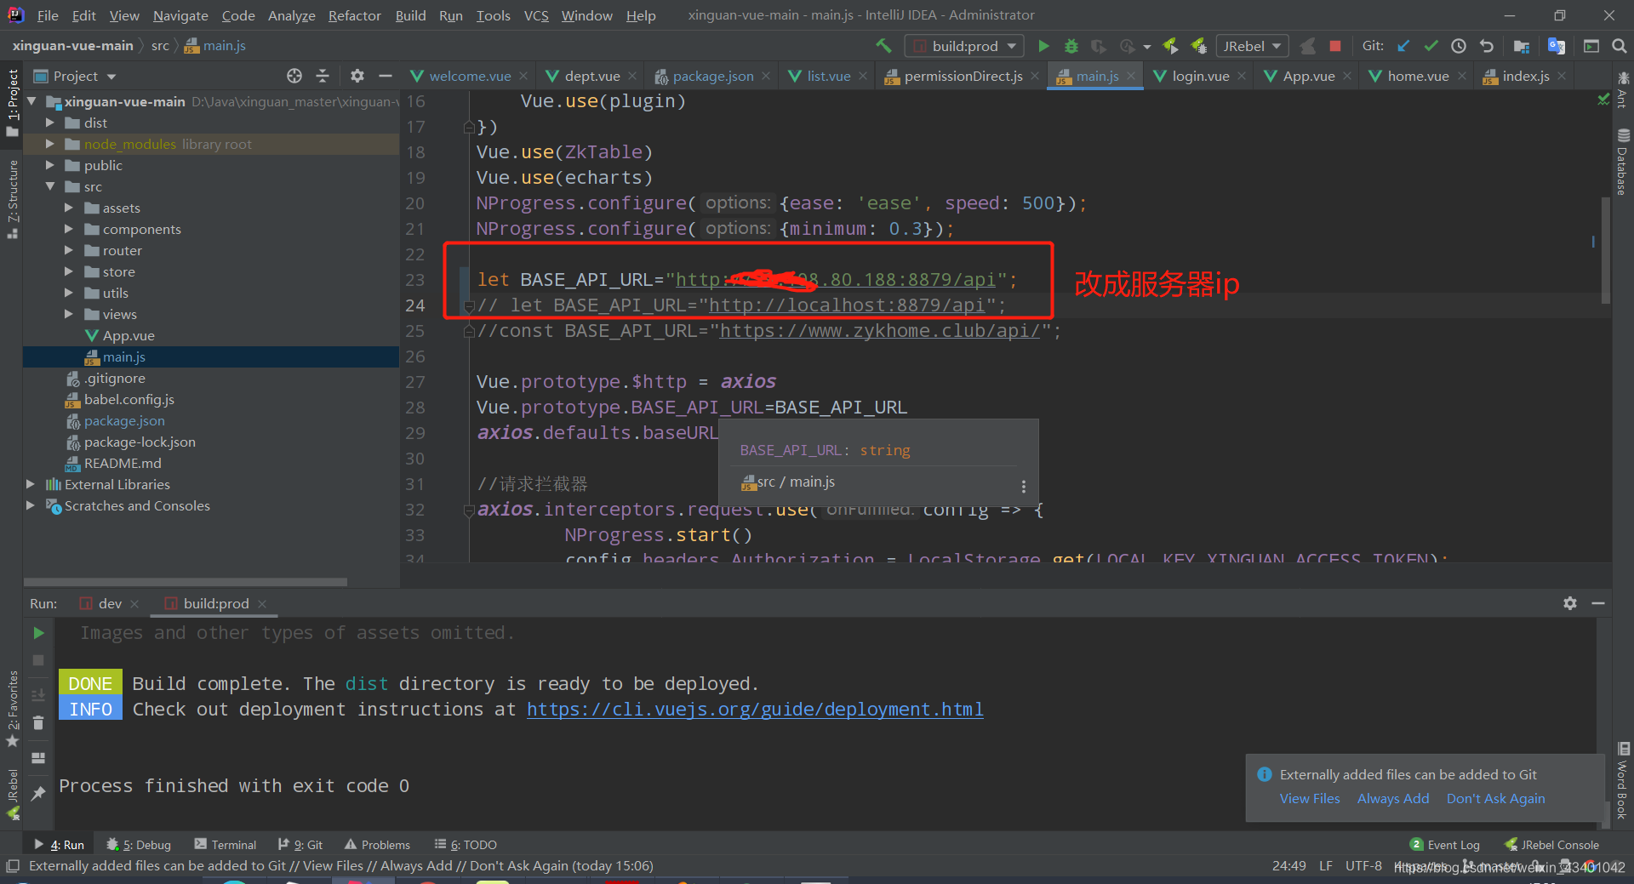
Task: Open the Refactor menu
Action: click(x=354, y=15)
